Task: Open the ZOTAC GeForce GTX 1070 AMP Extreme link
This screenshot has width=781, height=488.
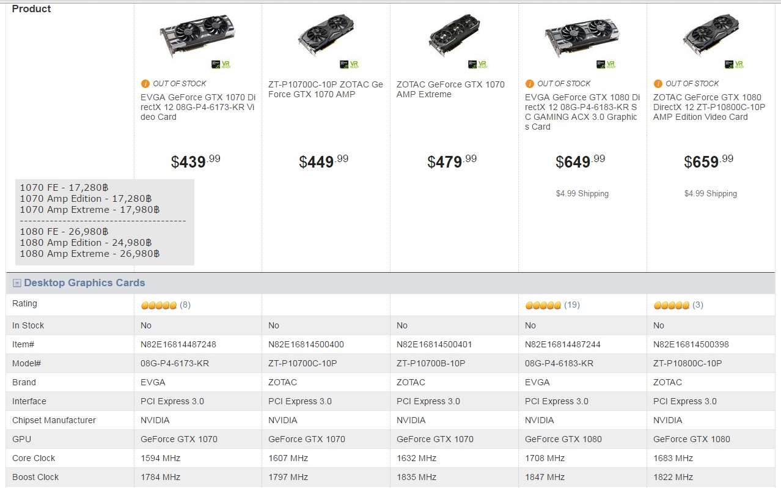Action: coord(450,89)
